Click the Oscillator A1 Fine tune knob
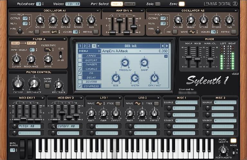 click(x=20, y=31)
